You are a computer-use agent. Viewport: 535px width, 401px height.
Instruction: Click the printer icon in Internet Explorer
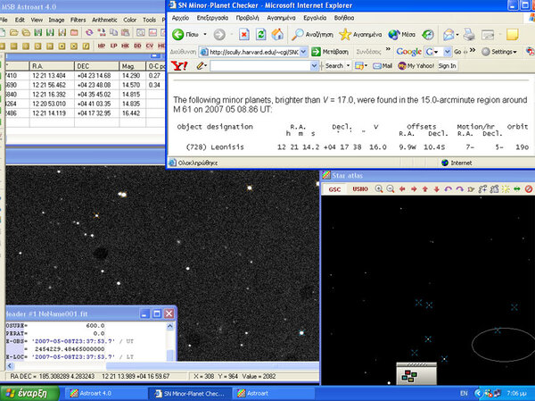(469, 34)
